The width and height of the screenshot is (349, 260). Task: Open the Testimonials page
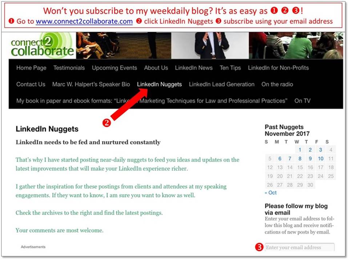[x=69, y=68]
